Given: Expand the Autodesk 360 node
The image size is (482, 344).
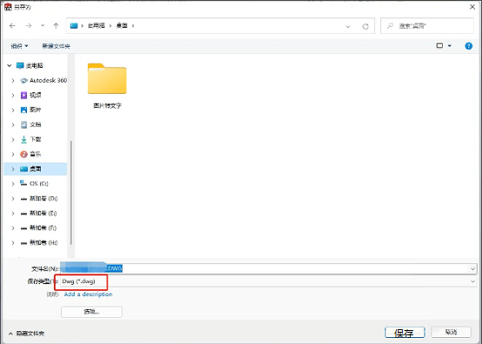Looking at the screenshot, I should 13,81.
